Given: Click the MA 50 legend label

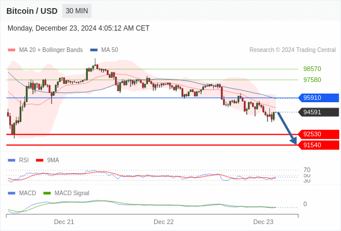Looking at the screenshot, I should [110, 50].
